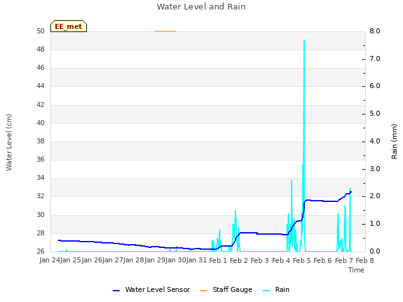Click the 8.0 value on rain axis

click(x=375, y=31)
